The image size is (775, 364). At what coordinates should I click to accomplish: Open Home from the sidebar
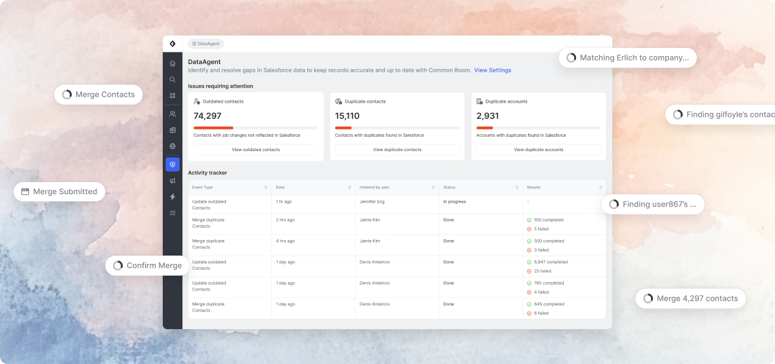click(x=172, y=63)
